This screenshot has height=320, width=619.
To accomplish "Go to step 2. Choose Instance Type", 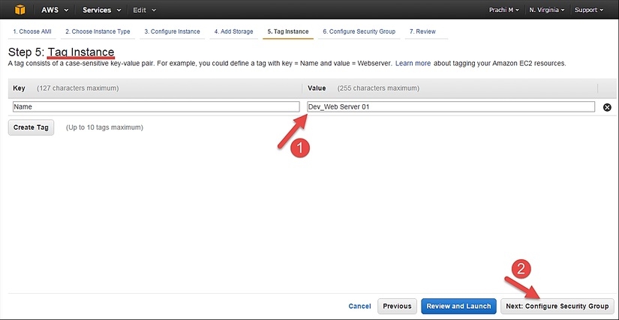I will [x=98, y=31].
